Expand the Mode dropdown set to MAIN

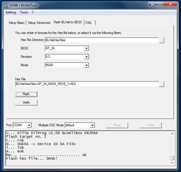[86, 65]
